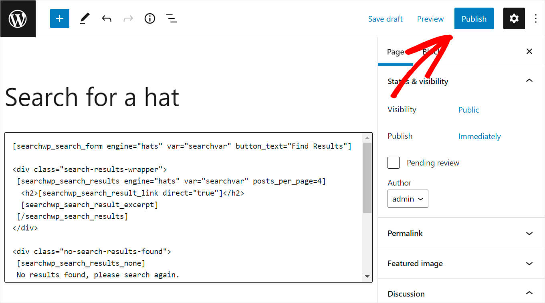Open the list view outline icon

click(x=172, y=19)
